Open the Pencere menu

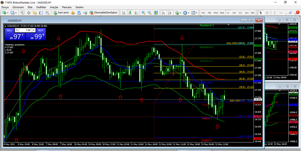pyautogui.click(x=67, y=7)
